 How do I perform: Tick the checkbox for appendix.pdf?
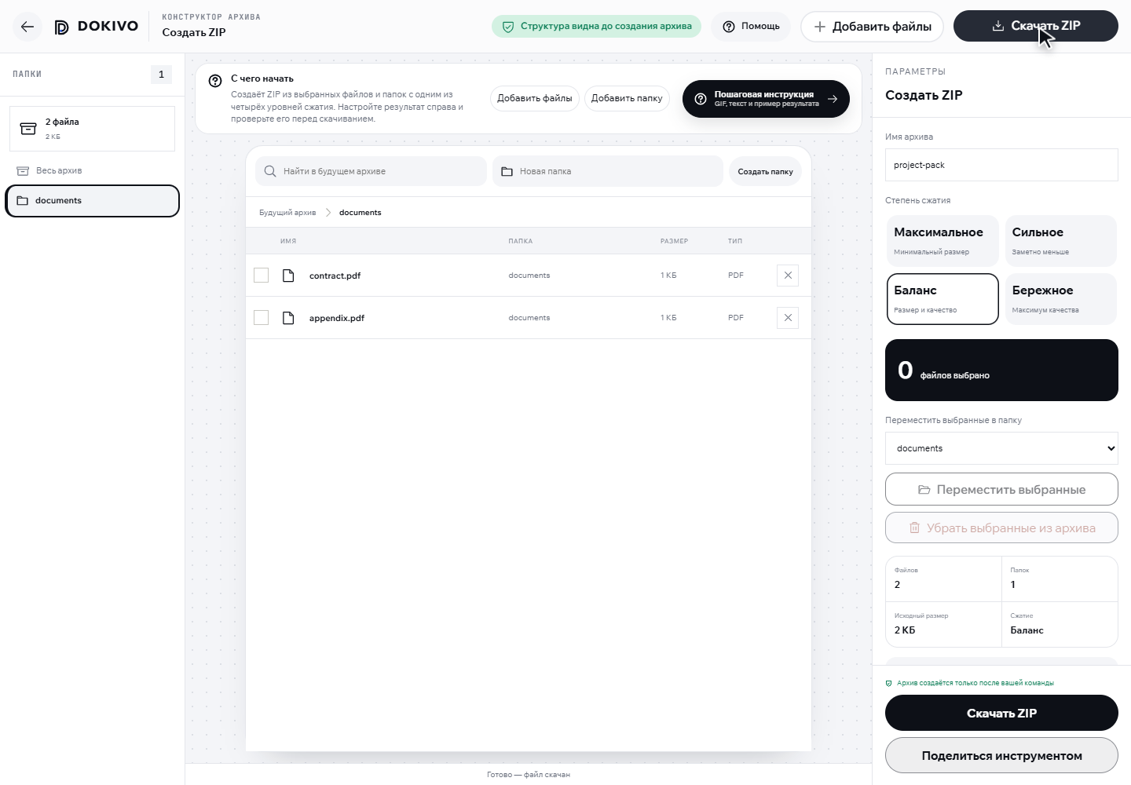[x=262, y=318]
